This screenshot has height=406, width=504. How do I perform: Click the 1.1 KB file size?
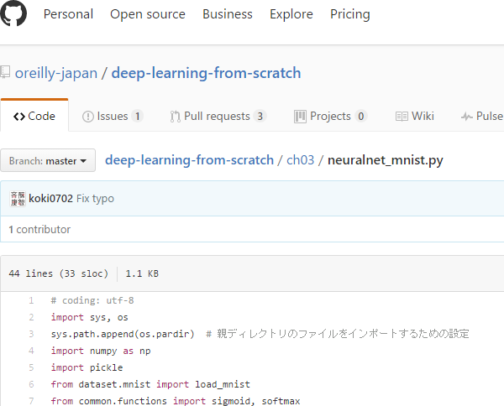tap(142, 273)
